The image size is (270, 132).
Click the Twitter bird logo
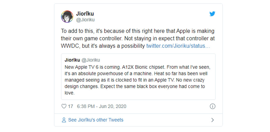(212, 14)
